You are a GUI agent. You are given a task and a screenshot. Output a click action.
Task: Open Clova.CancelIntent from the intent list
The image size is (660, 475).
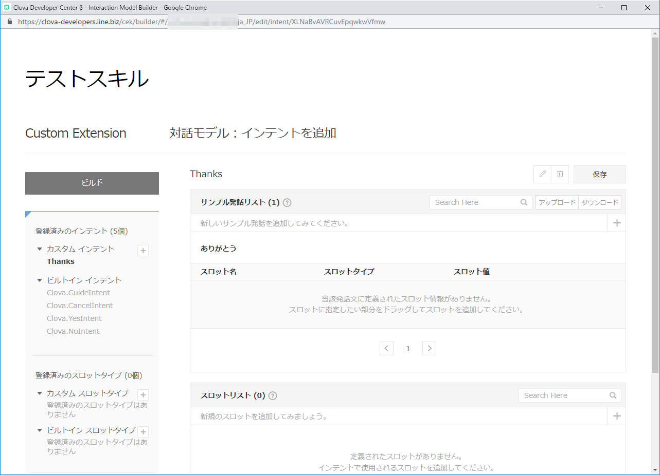(x=79, y=306)
